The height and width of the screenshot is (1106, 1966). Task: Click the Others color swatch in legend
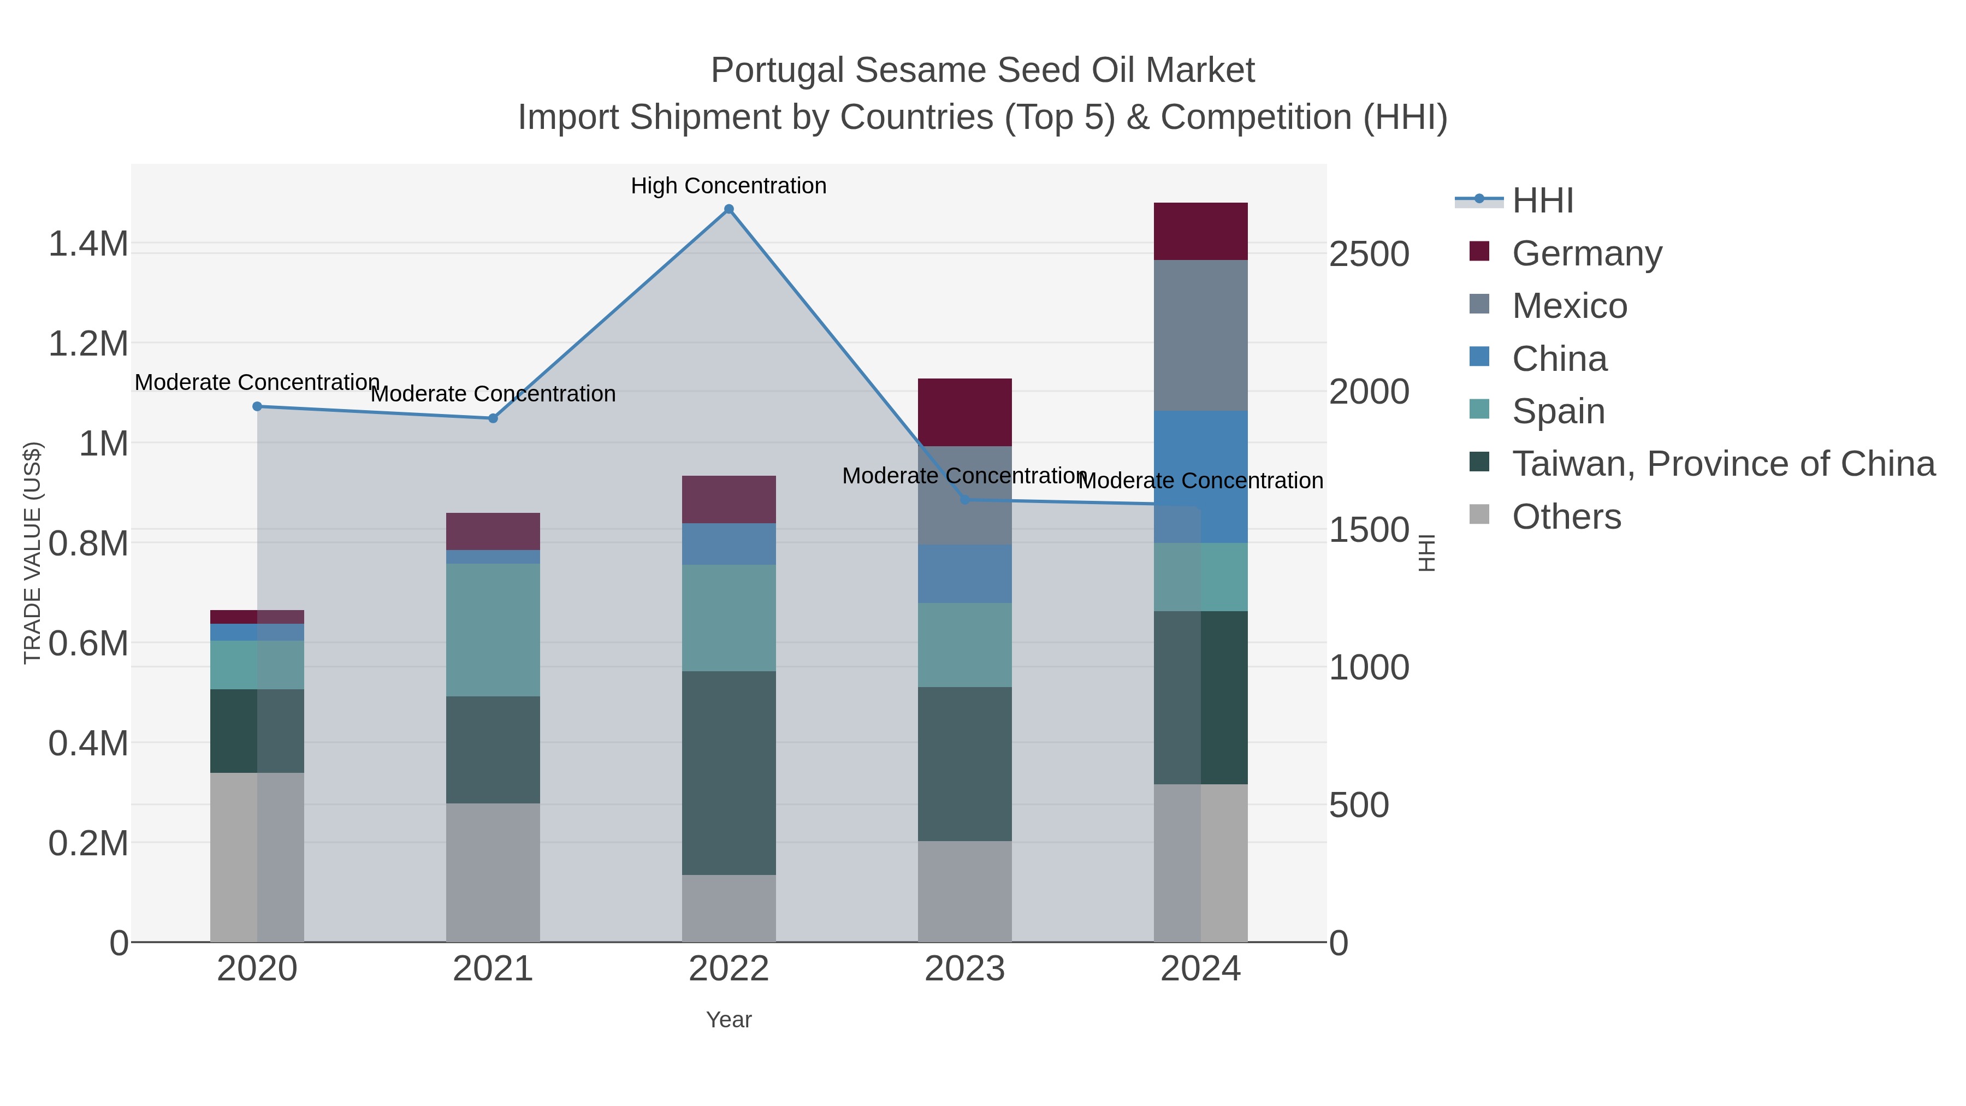tap(1479, 514)
